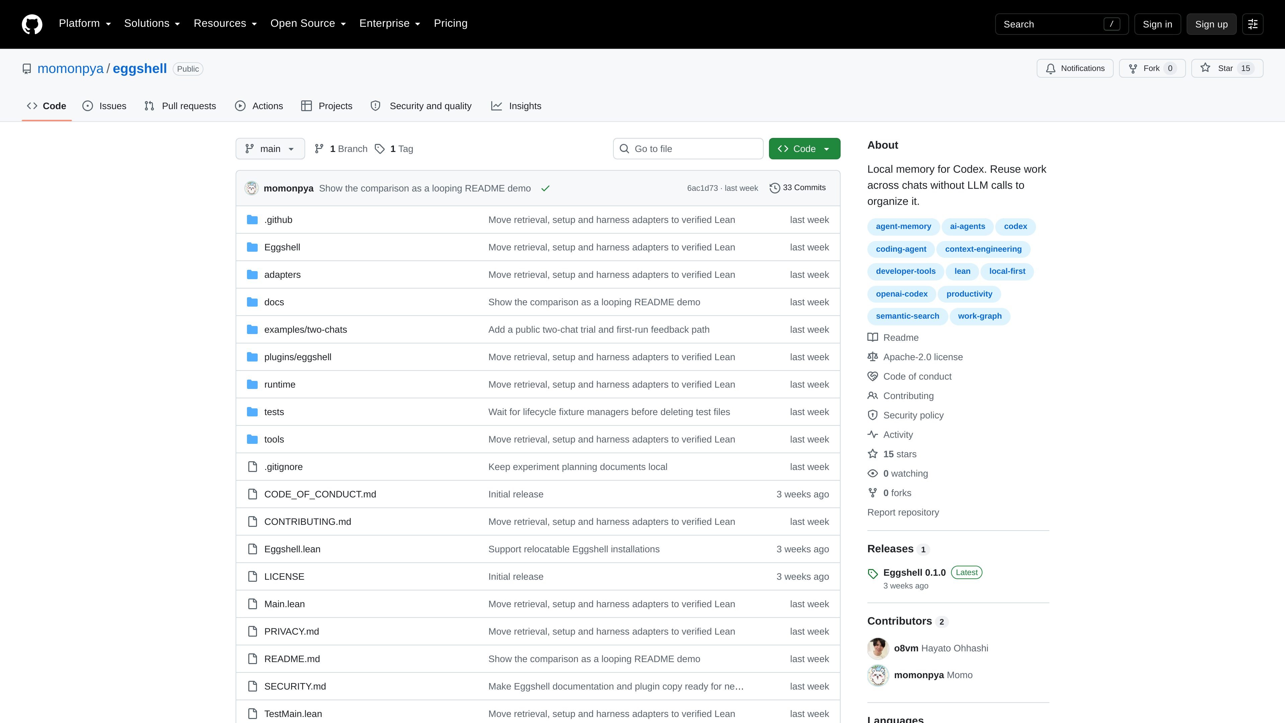Open o8vm contributor profile
The width and height of the screenshot is (1285, 723).
point(906,648)
